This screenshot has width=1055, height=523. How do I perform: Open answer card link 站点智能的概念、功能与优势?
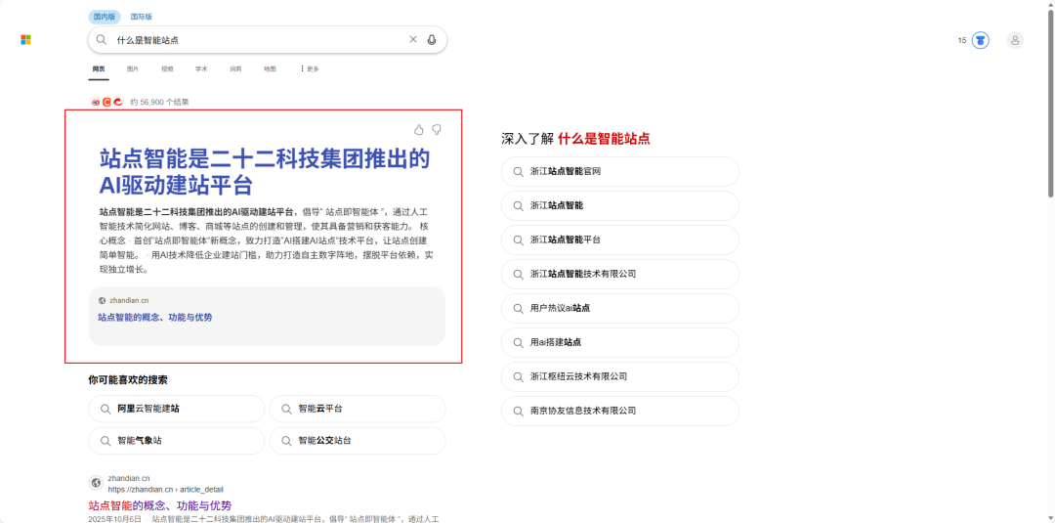(x=154, y=317)
